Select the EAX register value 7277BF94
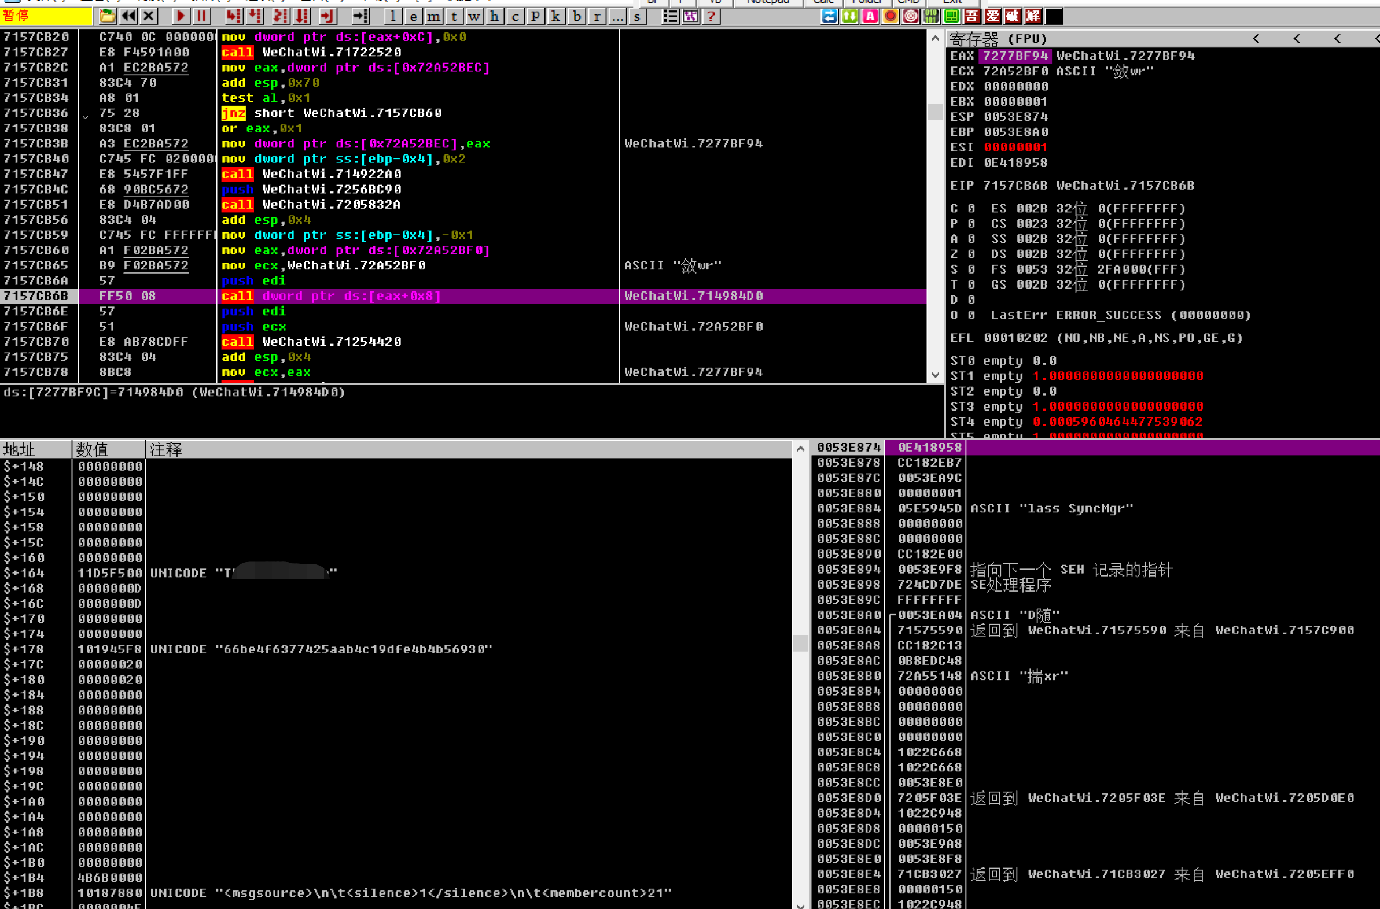 click(1015, 56)
